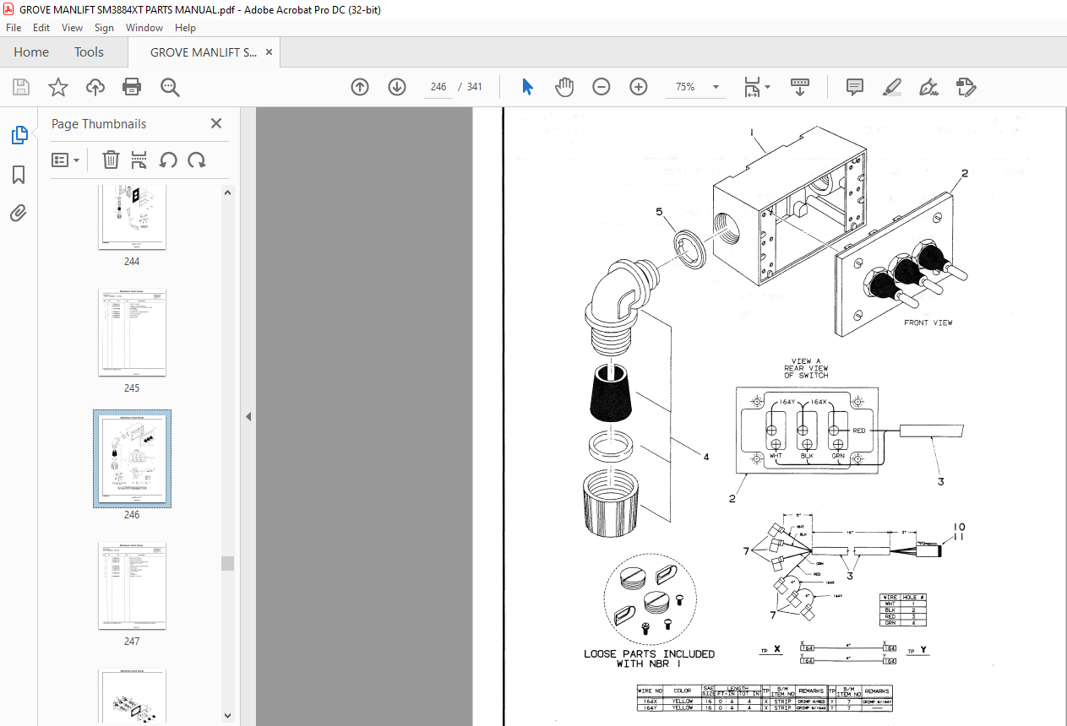Viewport: 1067px width, 726px height.
Task: Click the 'Page Thumbnails' panel title
Action: (x=99, y=123)
